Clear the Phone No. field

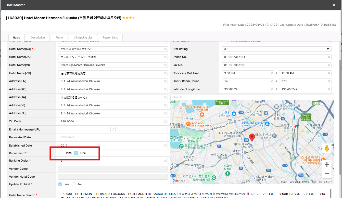coord(329,57)
